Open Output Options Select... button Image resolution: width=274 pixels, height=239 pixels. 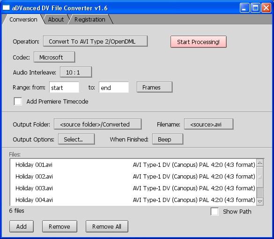[x=76, y=139]
